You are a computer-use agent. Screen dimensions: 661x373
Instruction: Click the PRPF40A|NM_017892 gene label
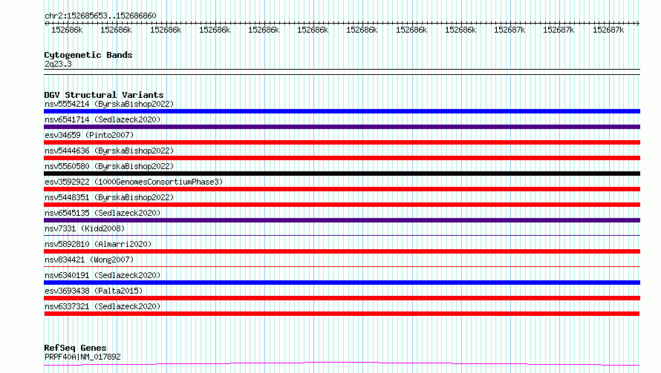(x=82, y=357)
